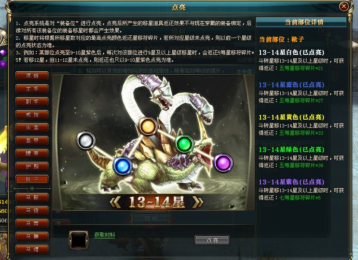Image resolution: width=358 pixels, height=260 pixels.
Task: Choose the 腰带 equipment slot
Action: [x=32, y=154]
